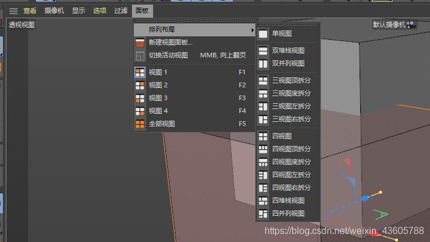Click the 单视图 label text
The height and width of the screenshot is (242, 430).
coord(282,34)
